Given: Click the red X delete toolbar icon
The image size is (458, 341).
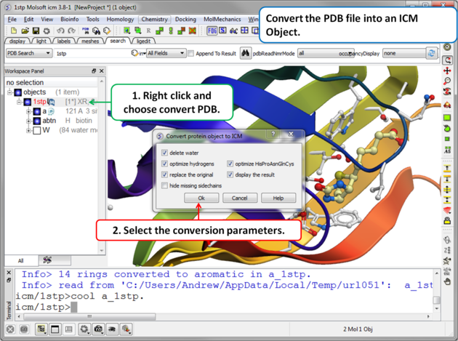Looking at the screenshot, I should (193, 31).
